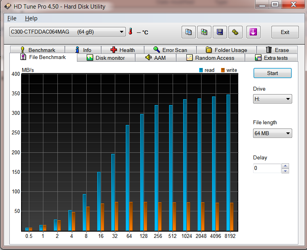Open the Health tab

[x=123, y=50]
